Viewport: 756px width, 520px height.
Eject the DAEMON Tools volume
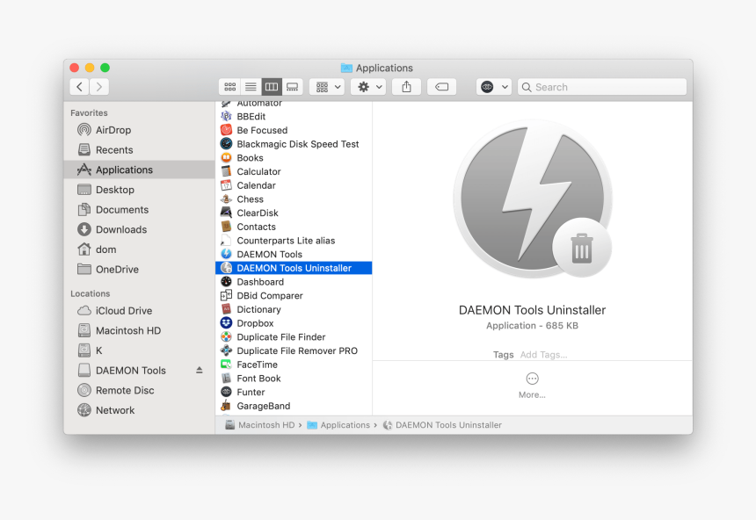200,370
